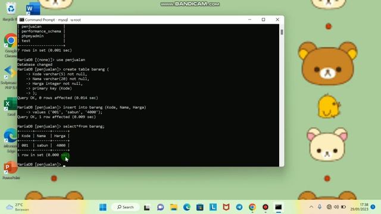Open Microsoft Edge desktop shortcut
381x214 pixels.
[11, 140]
